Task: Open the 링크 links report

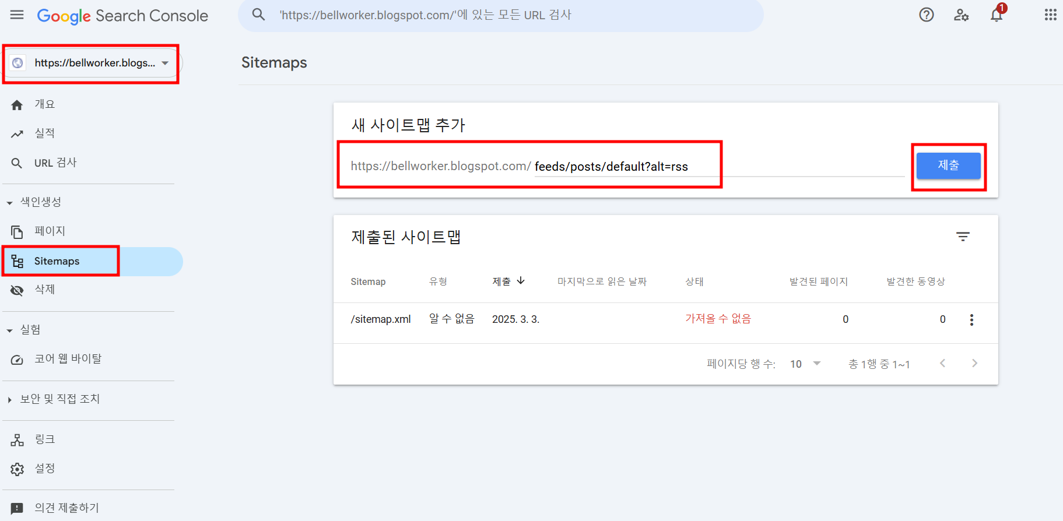Action: [44, 439]
